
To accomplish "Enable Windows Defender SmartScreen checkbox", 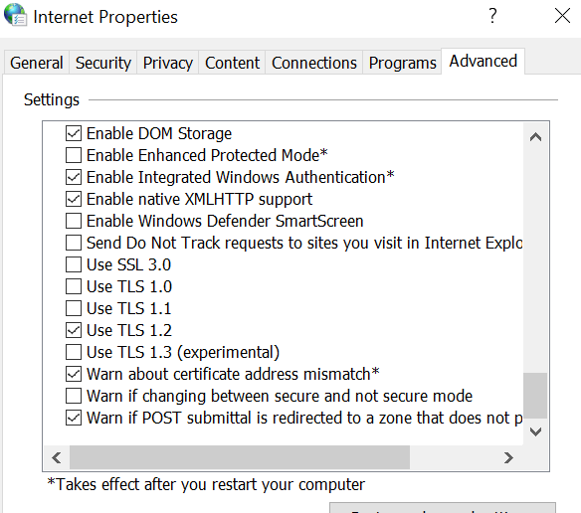I will 74,221.
